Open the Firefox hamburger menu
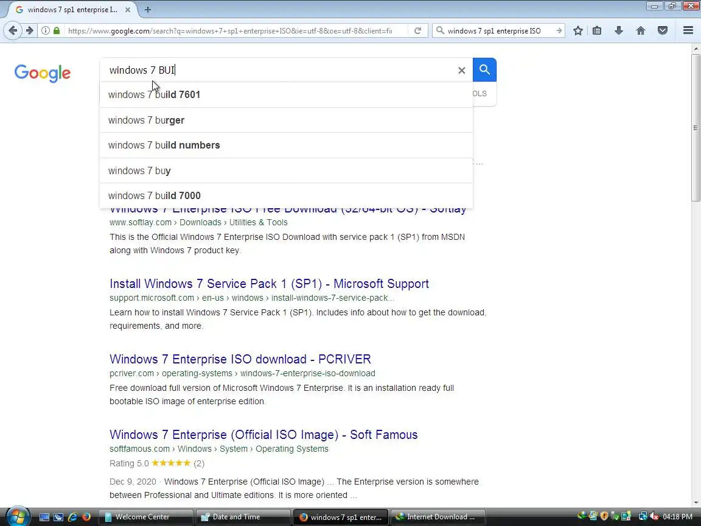 (x=688, y=30)
